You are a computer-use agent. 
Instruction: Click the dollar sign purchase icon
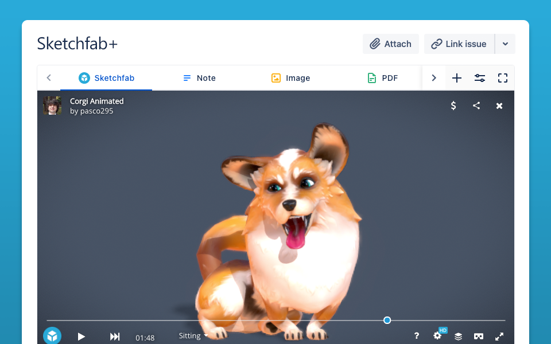pos(453,105)
